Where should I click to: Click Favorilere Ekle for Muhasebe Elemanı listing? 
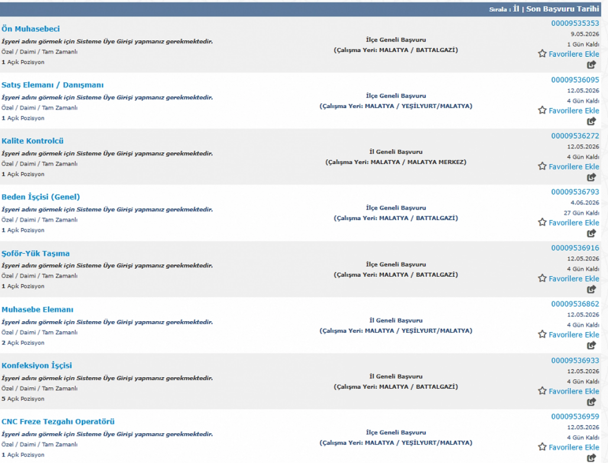coord(574,335)
